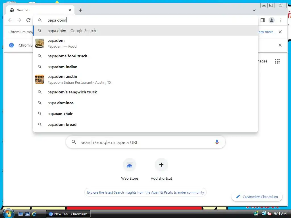Dismiss the second Chromium infobar X

[280, 45]
